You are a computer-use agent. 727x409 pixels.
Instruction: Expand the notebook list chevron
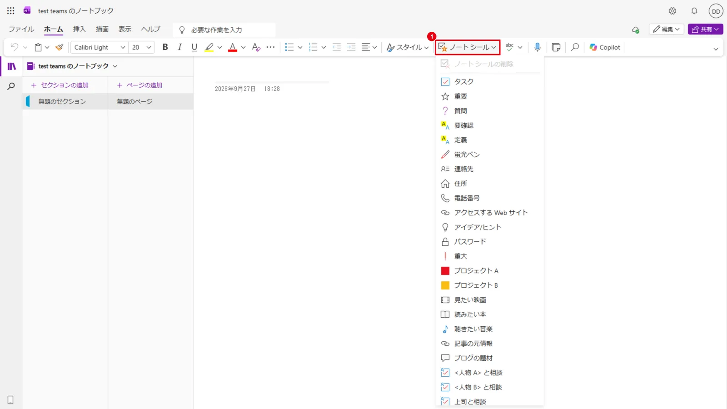(115, 66)
